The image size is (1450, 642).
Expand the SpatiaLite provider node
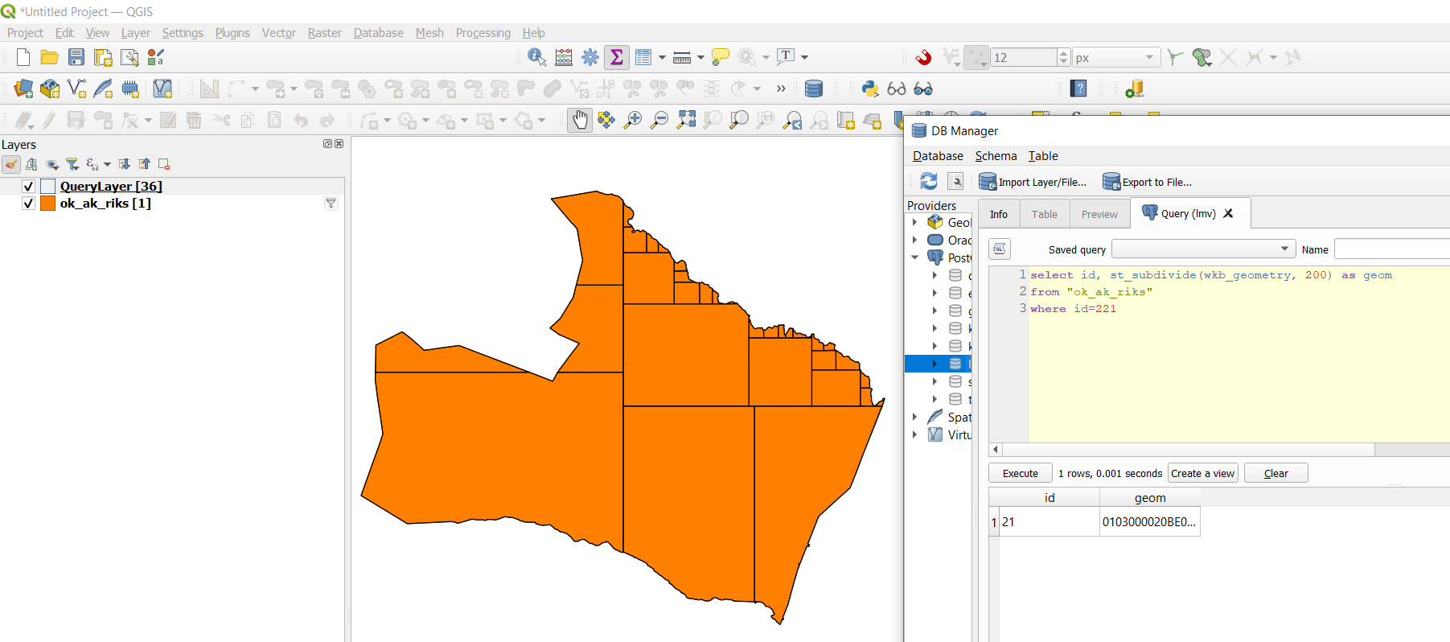point(914,417)
